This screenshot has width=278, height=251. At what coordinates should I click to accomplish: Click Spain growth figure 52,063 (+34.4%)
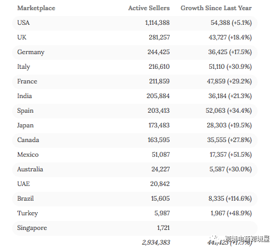coord(229,111)
